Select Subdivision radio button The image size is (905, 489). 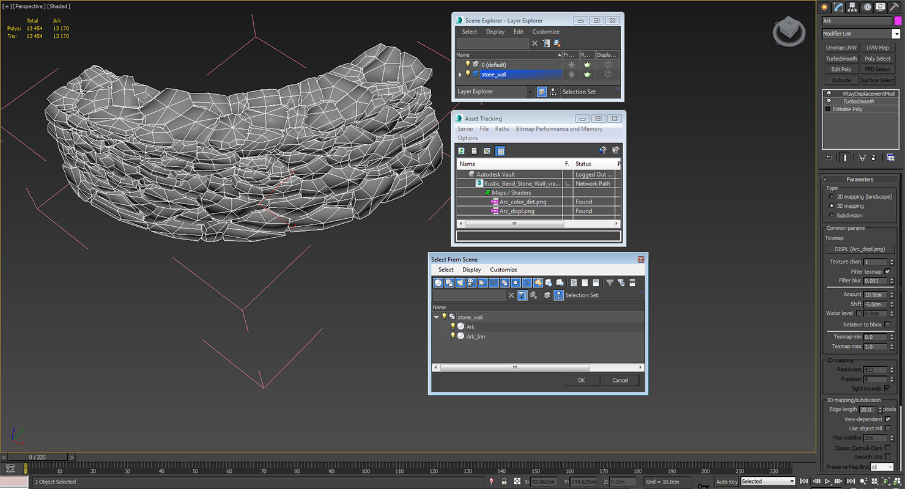click(831, 215)
